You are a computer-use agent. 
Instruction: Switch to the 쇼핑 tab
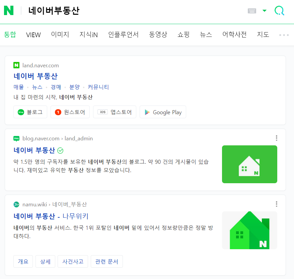(x=183, y=34)
